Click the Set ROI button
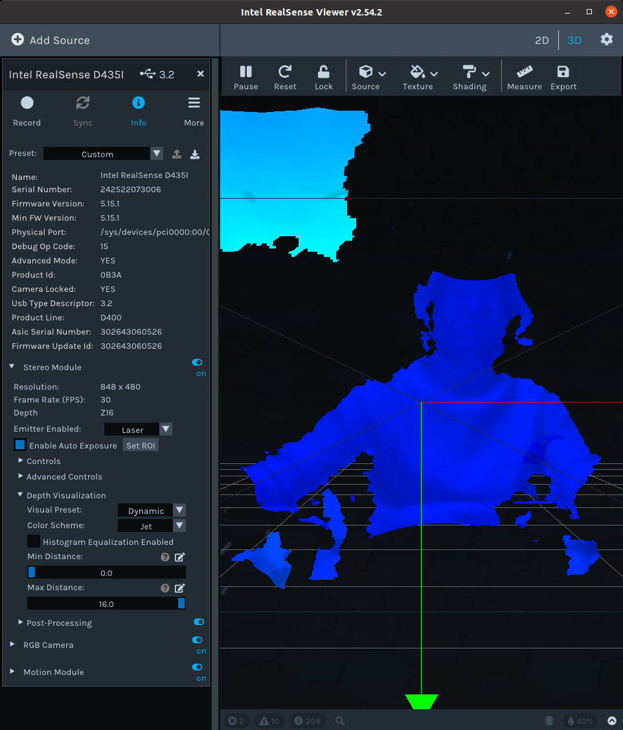Image resolution: width=623 pixels, height=730 pixels. [x=141, y=445]
